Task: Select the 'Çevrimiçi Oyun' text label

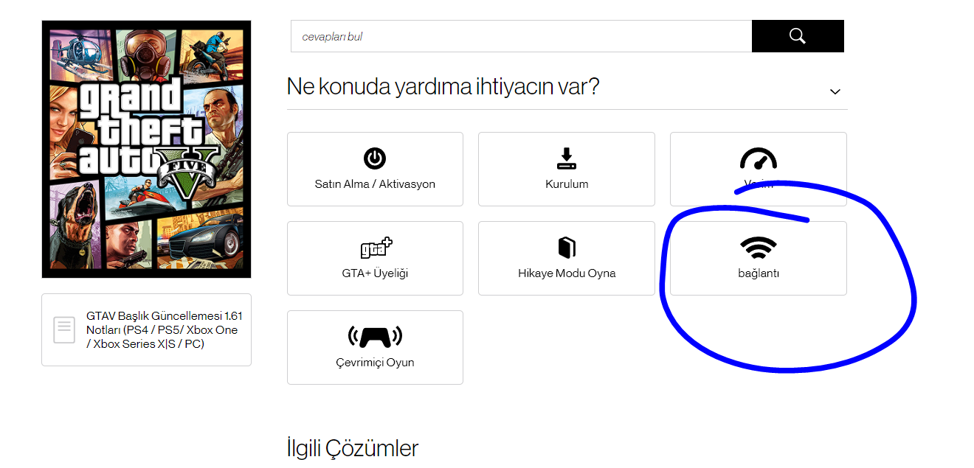Action: pyautogui.click(x=375, y=363)
